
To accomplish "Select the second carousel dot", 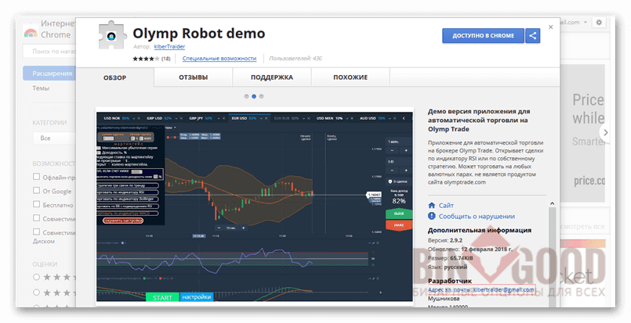I will (x=254, y=96).
